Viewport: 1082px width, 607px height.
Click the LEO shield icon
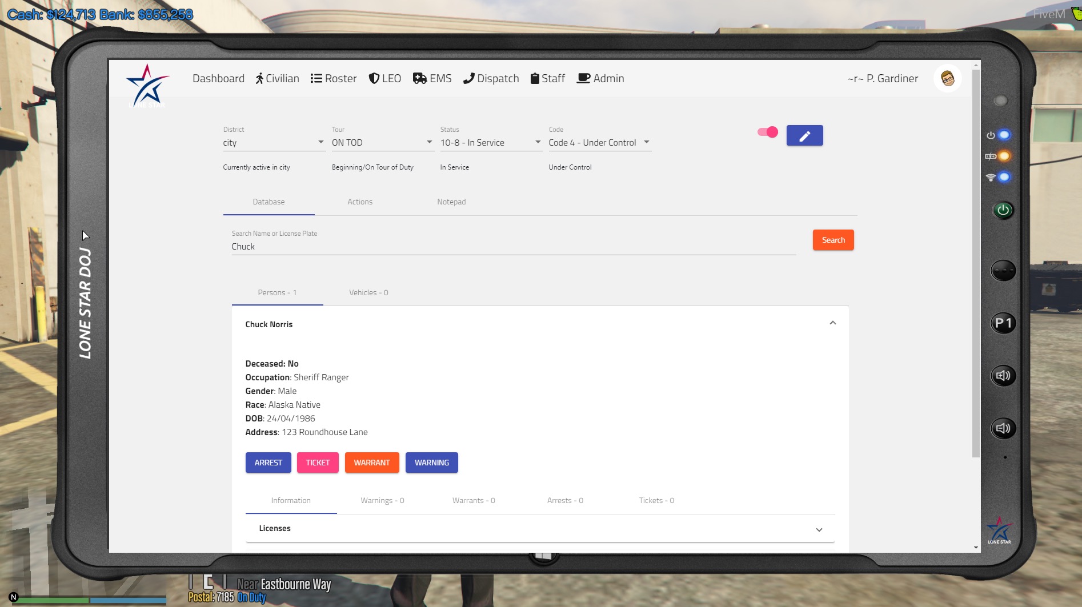[x=374, y=78]
